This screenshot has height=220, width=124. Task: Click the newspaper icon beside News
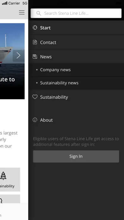tap(35, 57)
